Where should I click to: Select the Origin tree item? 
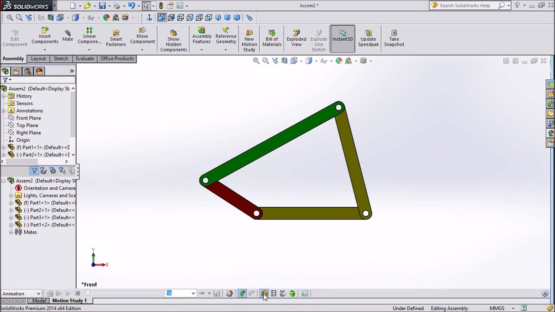[23, 140]
